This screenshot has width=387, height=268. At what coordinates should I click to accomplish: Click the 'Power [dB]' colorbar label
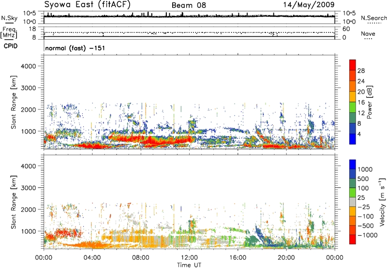click(370, 102)
